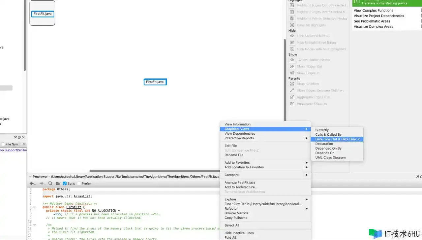Collapse the FirstFit class fold triangle
The width and height of the screenshot is (422, 240).
[34, 207]
